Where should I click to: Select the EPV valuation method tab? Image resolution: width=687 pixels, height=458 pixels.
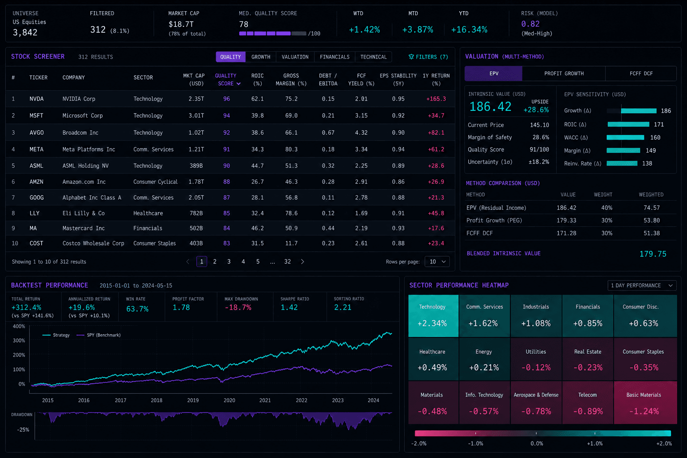(494, 73)
